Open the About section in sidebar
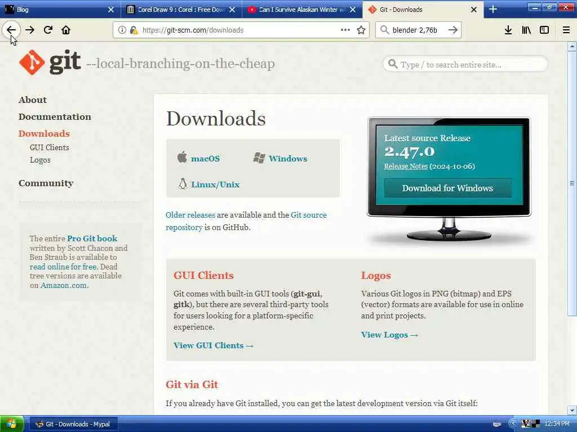The width and height of the screenshot is (577, 432). pyautogui.click(x=33, y=100)
